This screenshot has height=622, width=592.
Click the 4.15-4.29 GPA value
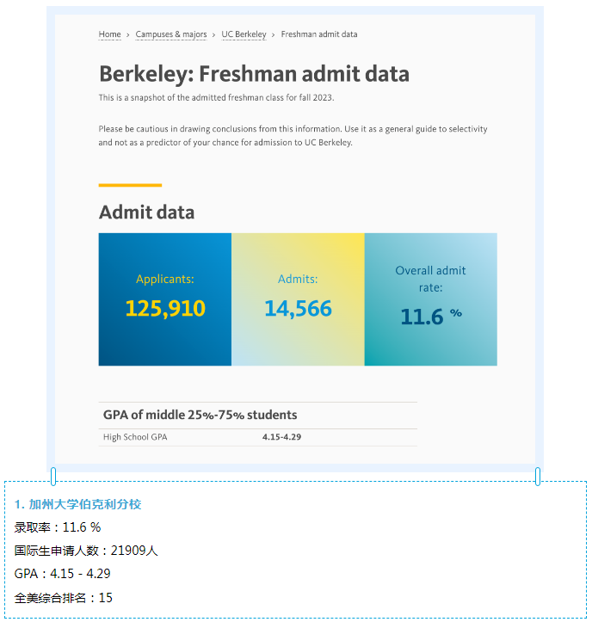coord(281,437)
